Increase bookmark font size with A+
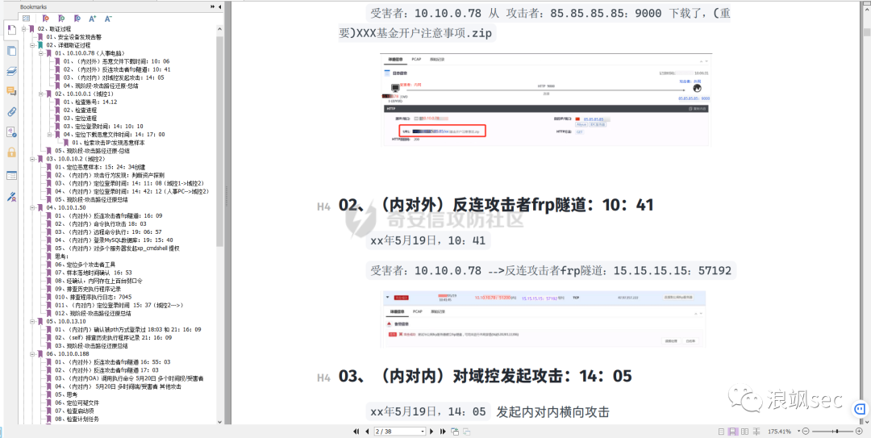 [93, 19]
